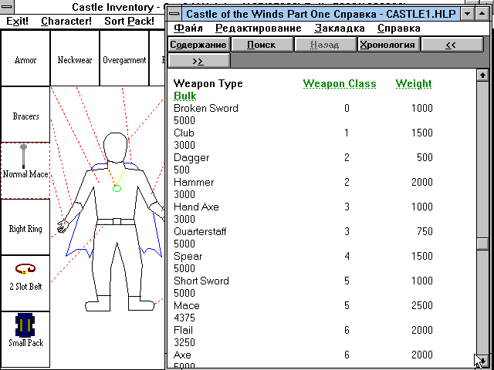This screenshot has width=494, height=370.
Task: Click the Neckwear equipment slot
Action: coord(75,59)
